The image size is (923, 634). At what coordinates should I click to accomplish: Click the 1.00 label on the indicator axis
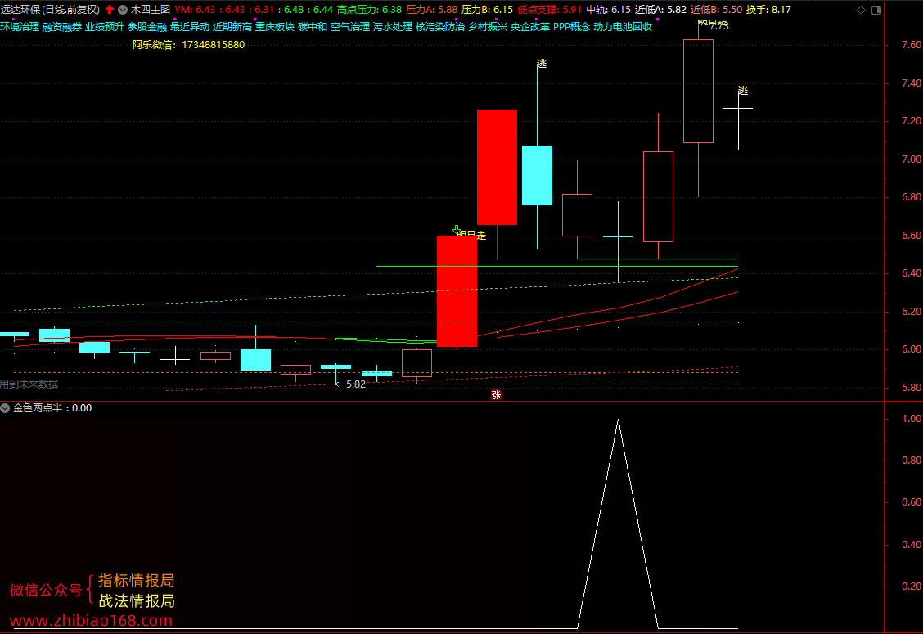(912, 419)
